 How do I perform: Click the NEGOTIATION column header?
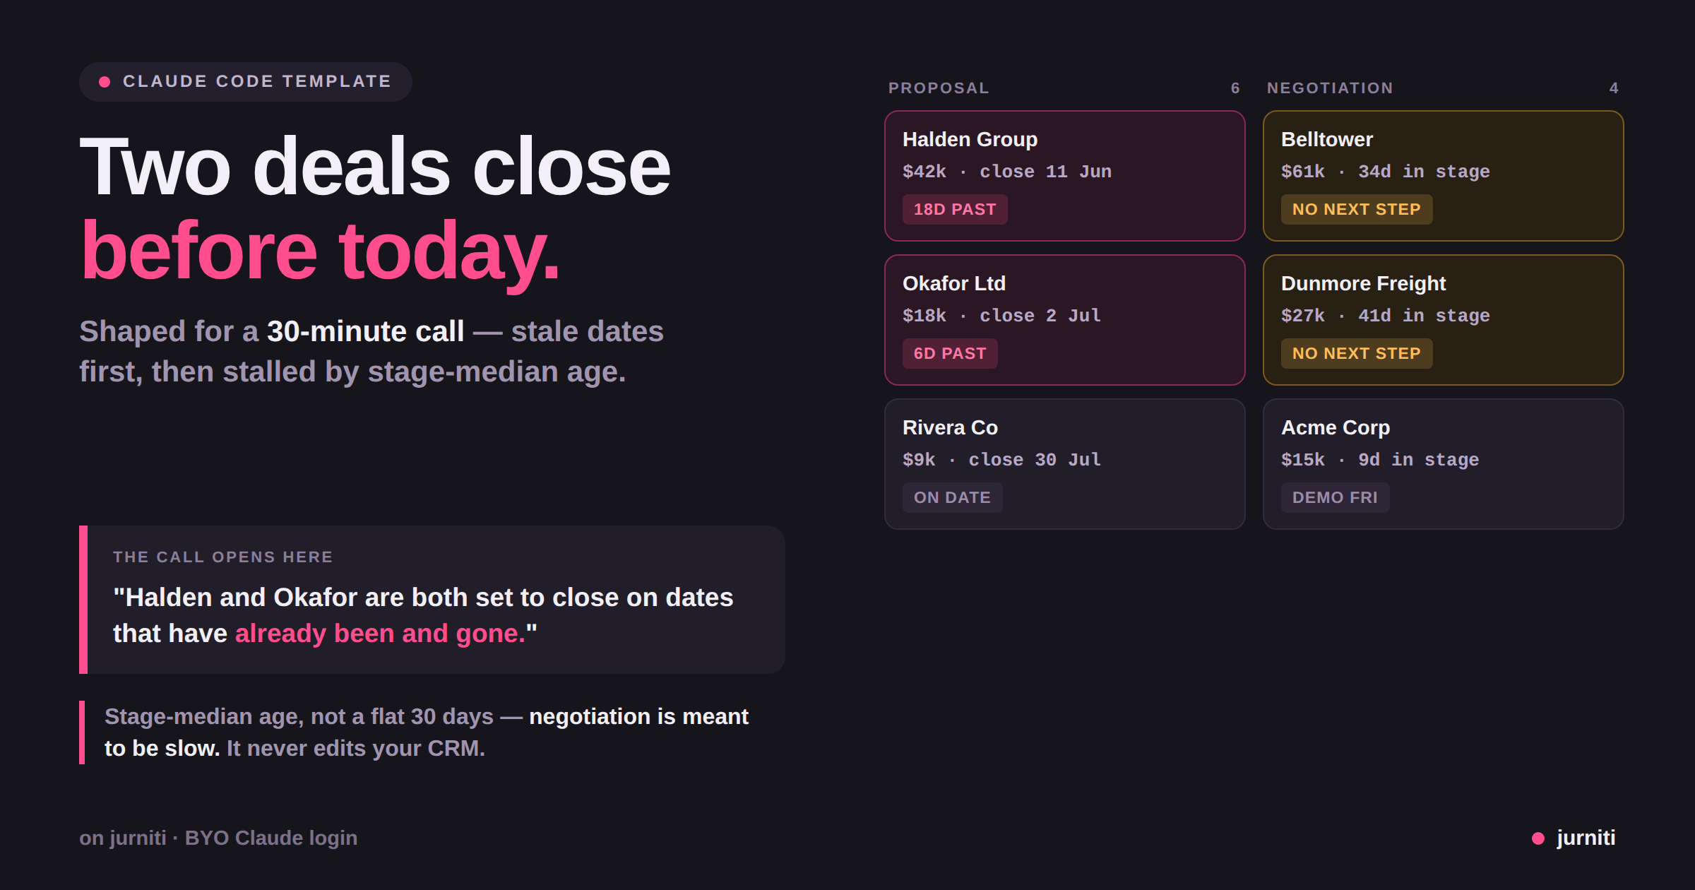pyautogui.click(x=1330, y=88)
